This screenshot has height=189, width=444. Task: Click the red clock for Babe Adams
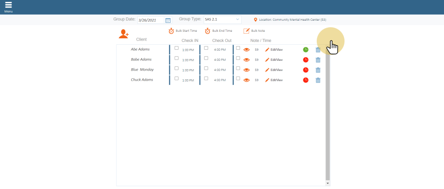306,60
